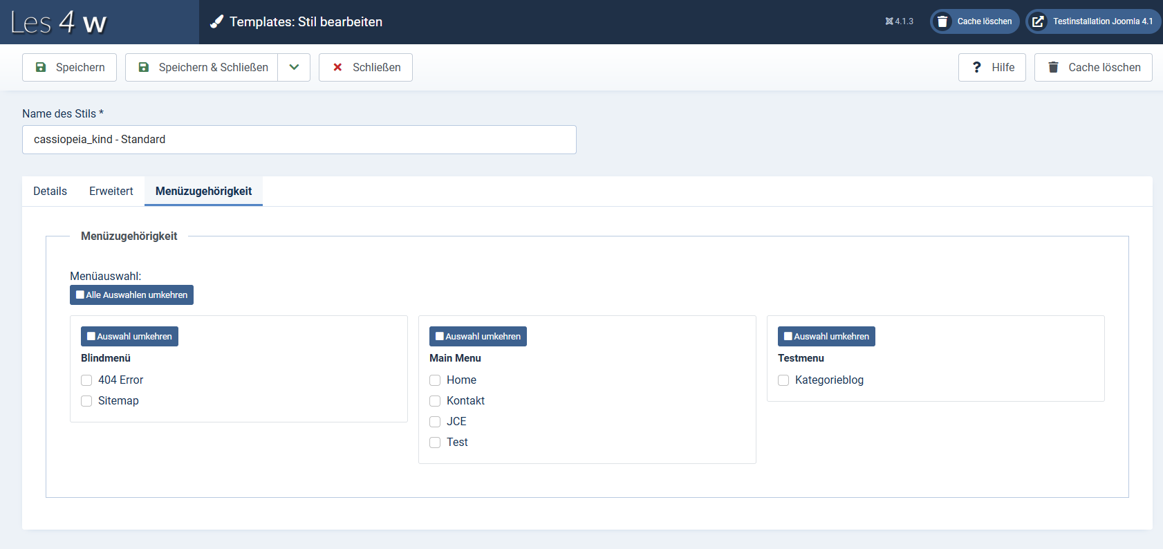Switch to the Details tab
Screen dimensions: 1163x549
[x=50, y=191]
